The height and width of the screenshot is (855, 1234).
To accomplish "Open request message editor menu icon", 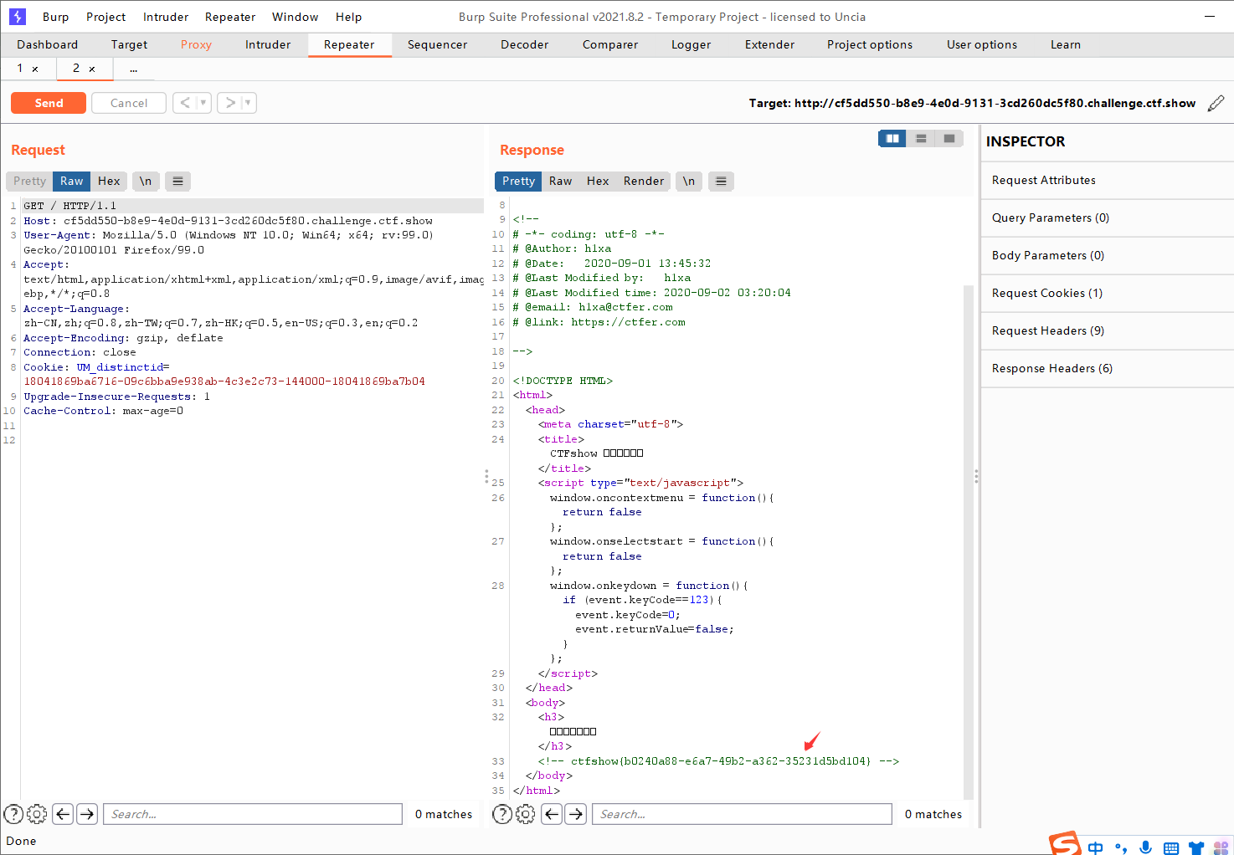I will pyautogui.click(x=177, y=181).
